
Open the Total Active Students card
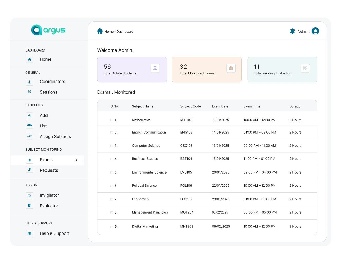[132, 69]
